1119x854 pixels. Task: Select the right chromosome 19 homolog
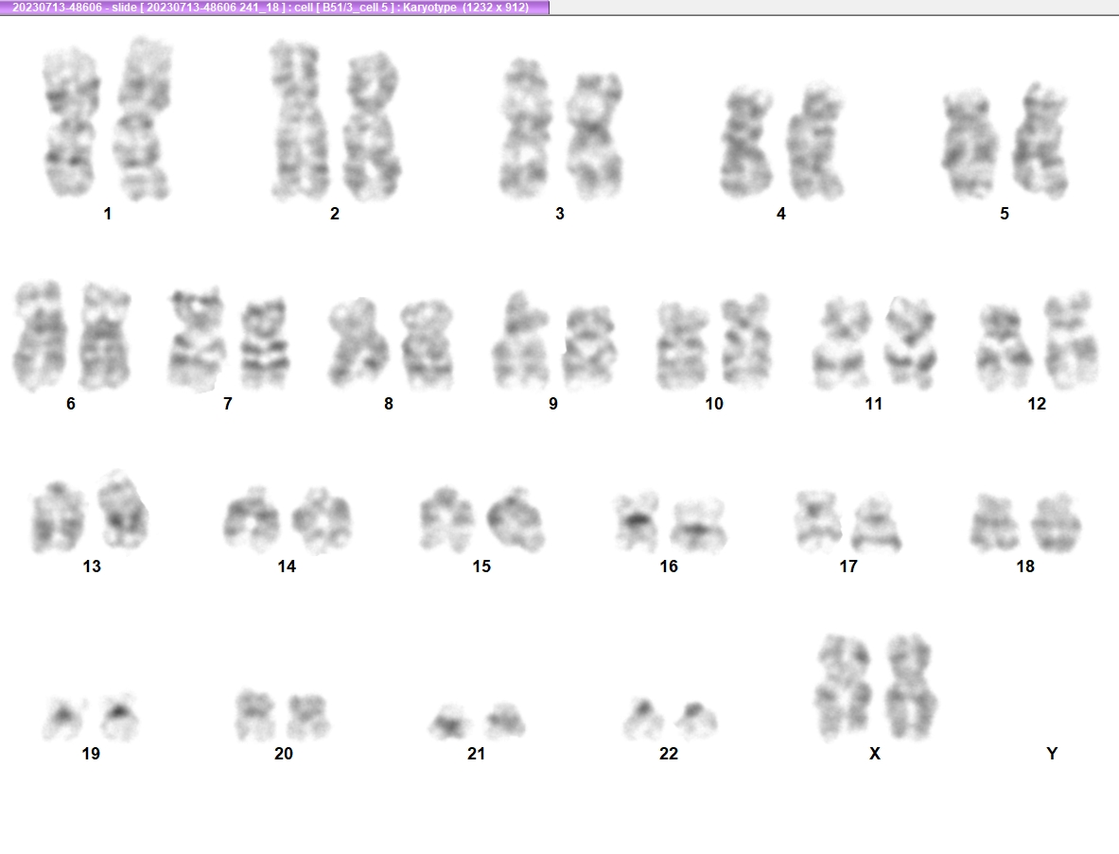pos(119,717)
